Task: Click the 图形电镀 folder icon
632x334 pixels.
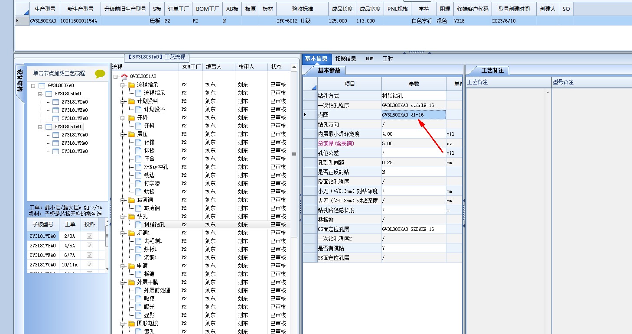Action: [132, 324]
